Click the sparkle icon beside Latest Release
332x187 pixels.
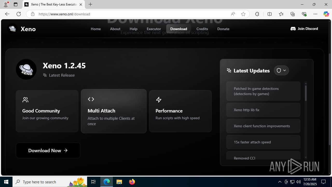(x=45, y=75)
